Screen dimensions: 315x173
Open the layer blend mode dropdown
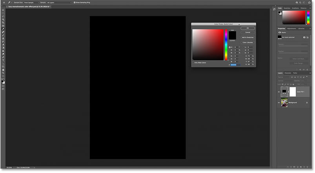285,81
